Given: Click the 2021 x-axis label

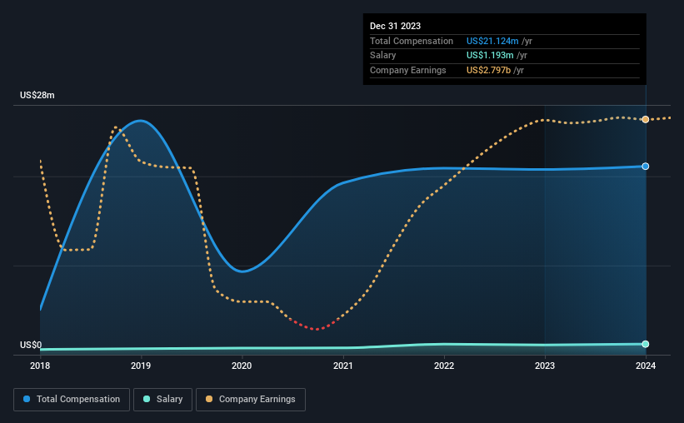Looking at the screenshot, I should (x=343, y=366).
